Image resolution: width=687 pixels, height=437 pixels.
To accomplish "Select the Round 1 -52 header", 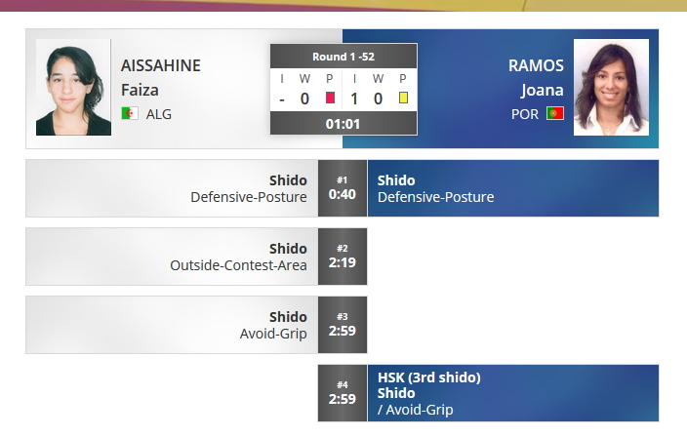I will point(343,57).
